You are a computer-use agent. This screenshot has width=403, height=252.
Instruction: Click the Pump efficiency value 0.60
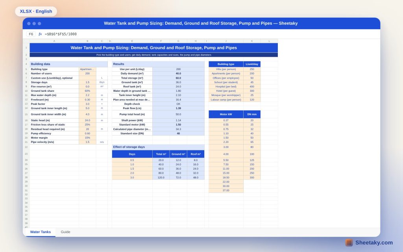point(87,133)
